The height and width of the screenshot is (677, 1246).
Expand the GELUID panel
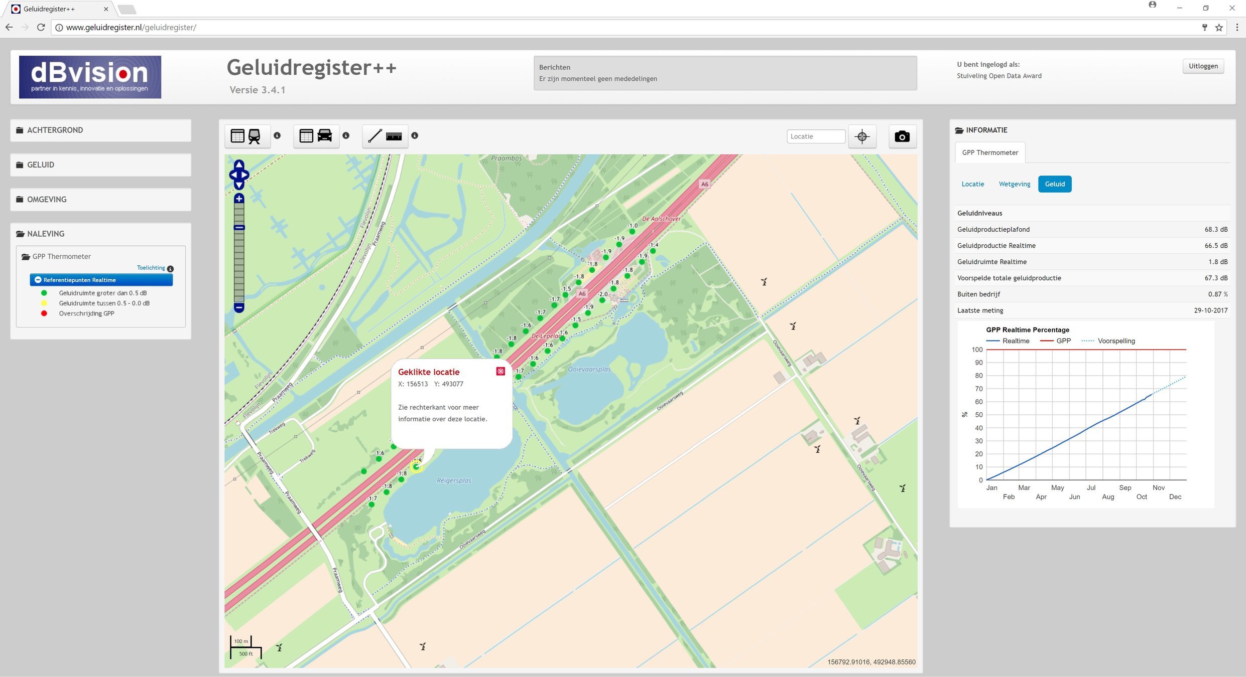(x=41, y=165)
